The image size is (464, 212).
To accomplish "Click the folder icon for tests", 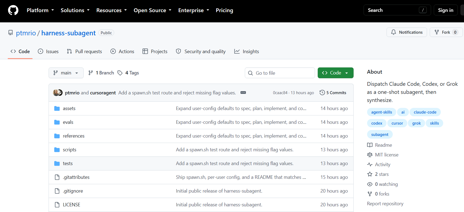I will pos(57,163).
